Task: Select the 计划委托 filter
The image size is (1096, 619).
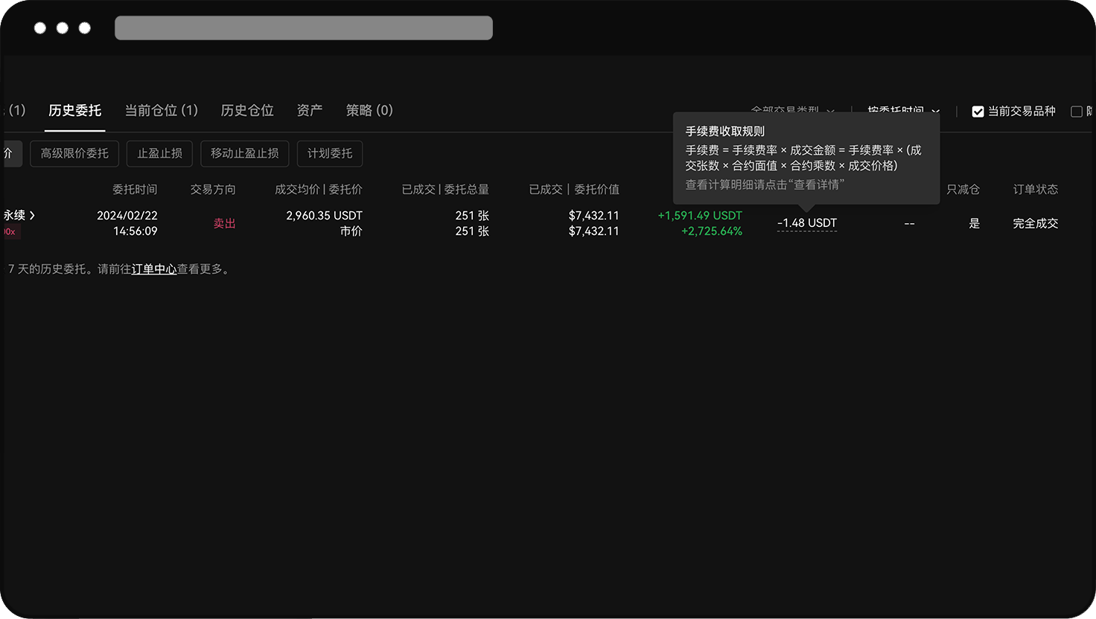Action: point(330,153)
